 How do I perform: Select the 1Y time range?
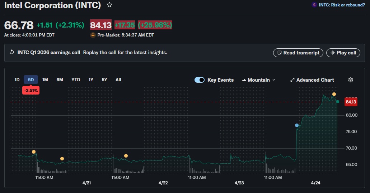tap(91, 80)
